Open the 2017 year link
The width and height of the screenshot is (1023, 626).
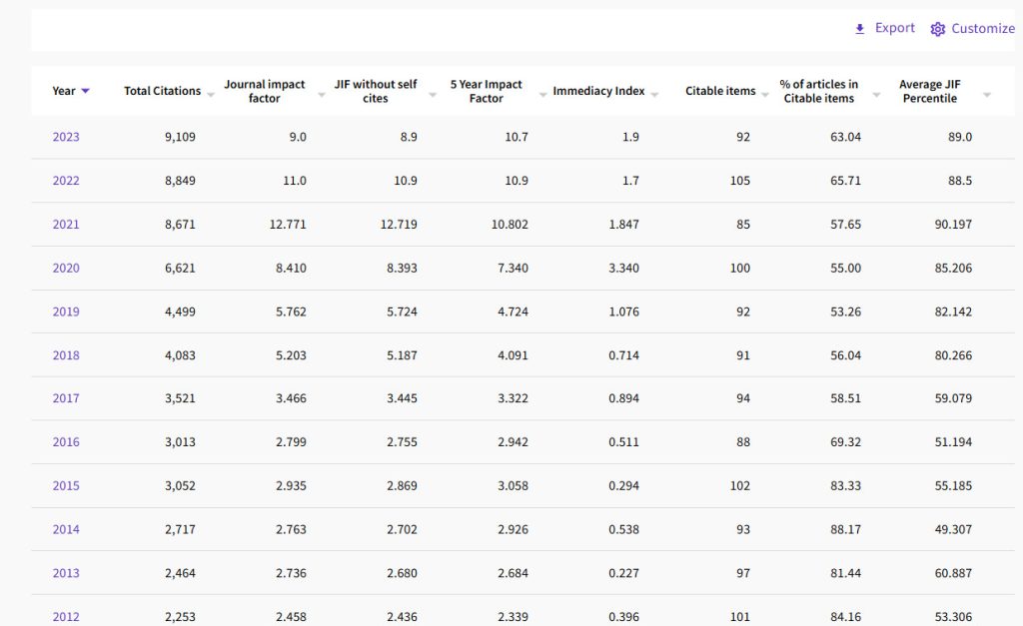point(66,398)
